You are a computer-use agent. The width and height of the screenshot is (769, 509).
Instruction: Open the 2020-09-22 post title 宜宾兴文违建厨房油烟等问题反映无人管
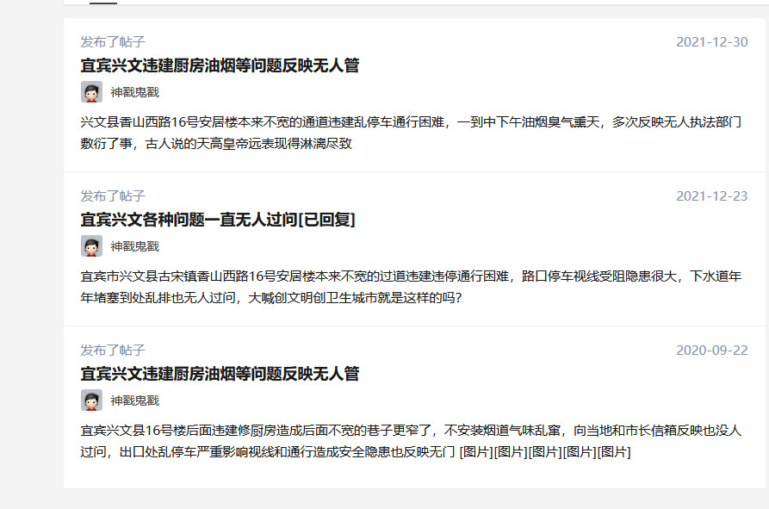click(220, 374)
